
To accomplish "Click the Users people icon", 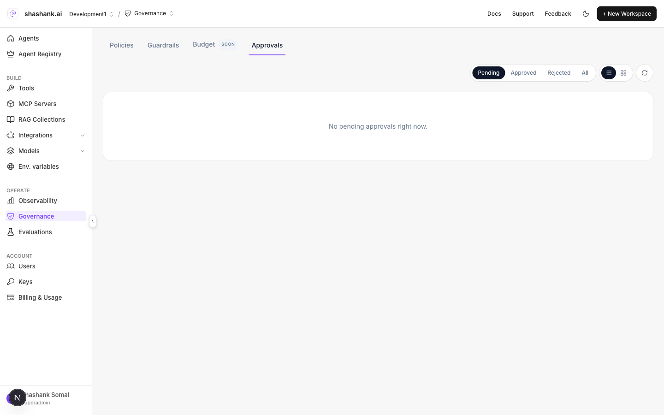I will (11, 266).
